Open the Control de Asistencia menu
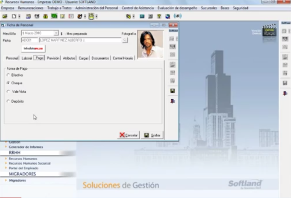Viewport: 291px width, 198px height. click(x=138, y=8)
